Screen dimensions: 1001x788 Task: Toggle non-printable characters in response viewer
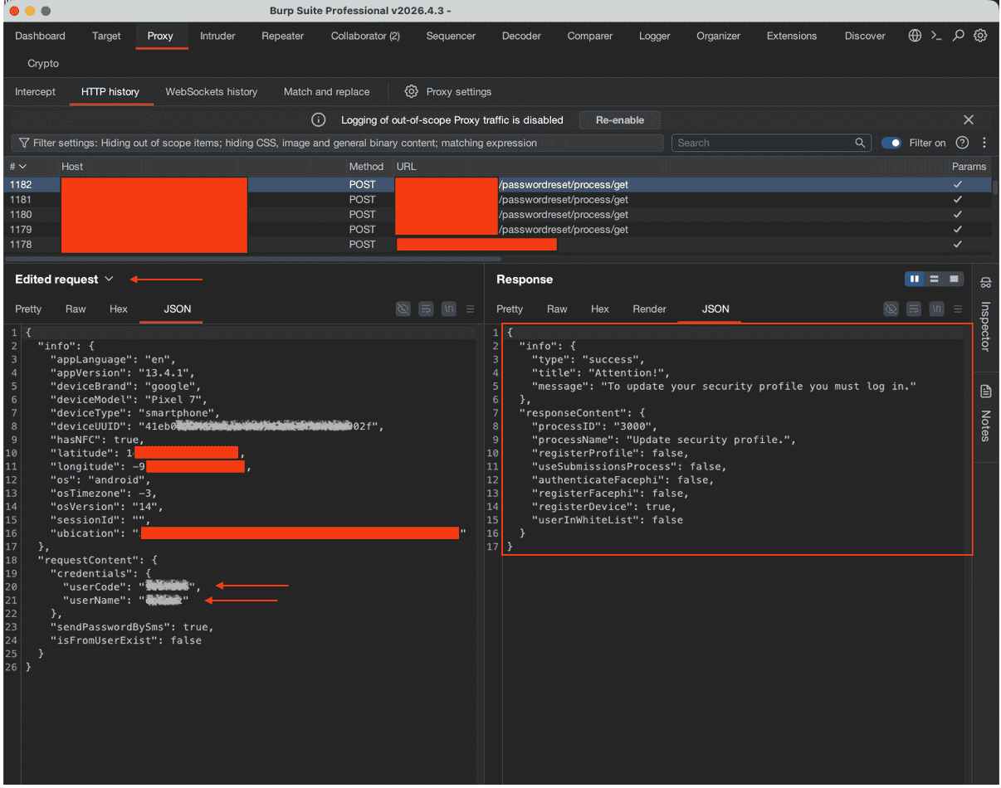pyautogui.click(x=936, y=309)
